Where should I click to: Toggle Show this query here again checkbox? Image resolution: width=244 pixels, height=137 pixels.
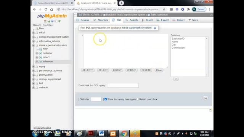click(x=106, y=99)
